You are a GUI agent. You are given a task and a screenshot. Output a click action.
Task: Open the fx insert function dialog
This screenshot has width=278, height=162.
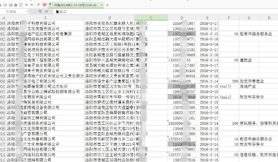(46, 11)
